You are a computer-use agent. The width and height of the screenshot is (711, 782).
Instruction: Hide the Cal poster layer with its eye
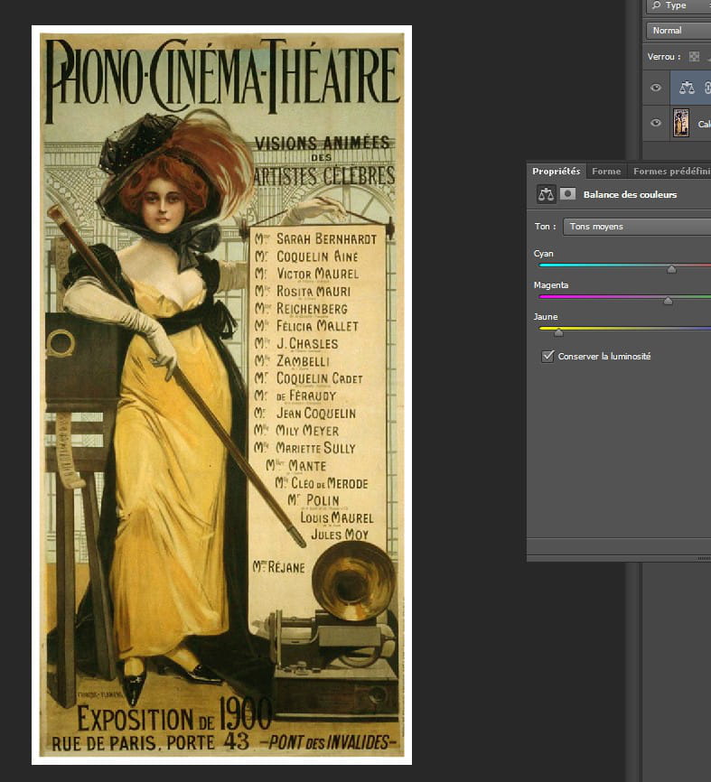[656, 123]
